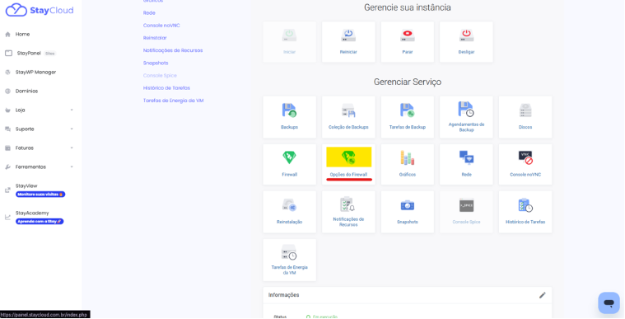Open StayWP Manager in the sidebar
The width and height of the screenshot is (625, 319).
coord(35,73)
